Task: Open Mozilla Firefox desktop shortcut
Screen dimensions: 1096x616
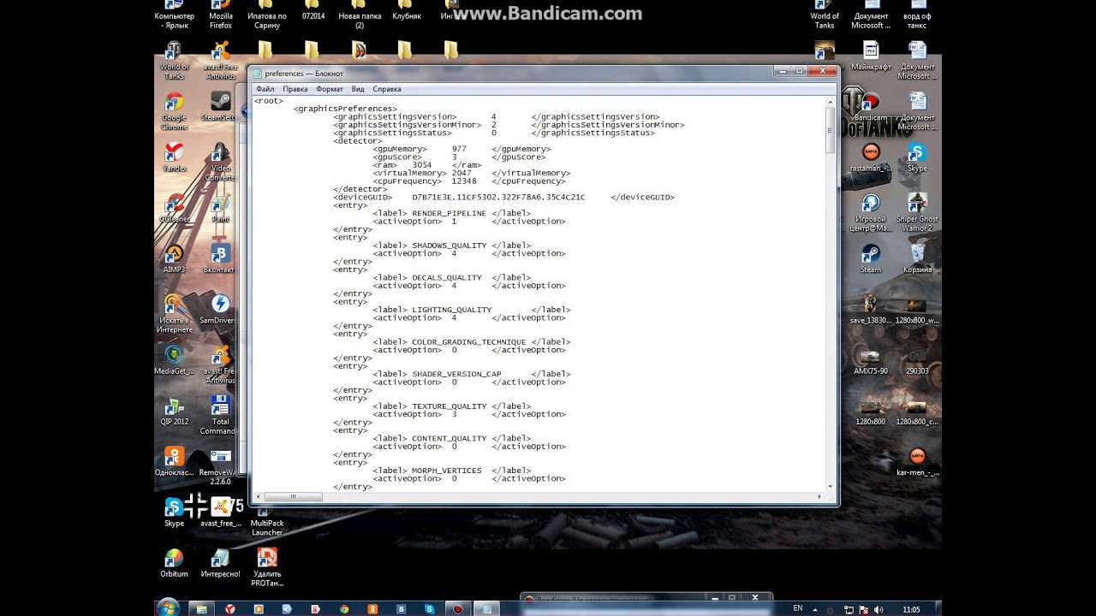Action: click(x=221, y=13)
